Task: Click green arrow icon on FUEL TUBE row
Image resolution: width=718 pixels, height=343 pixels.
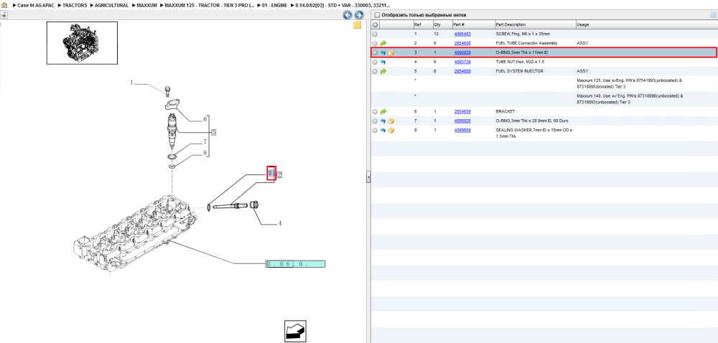Action: 383,43
